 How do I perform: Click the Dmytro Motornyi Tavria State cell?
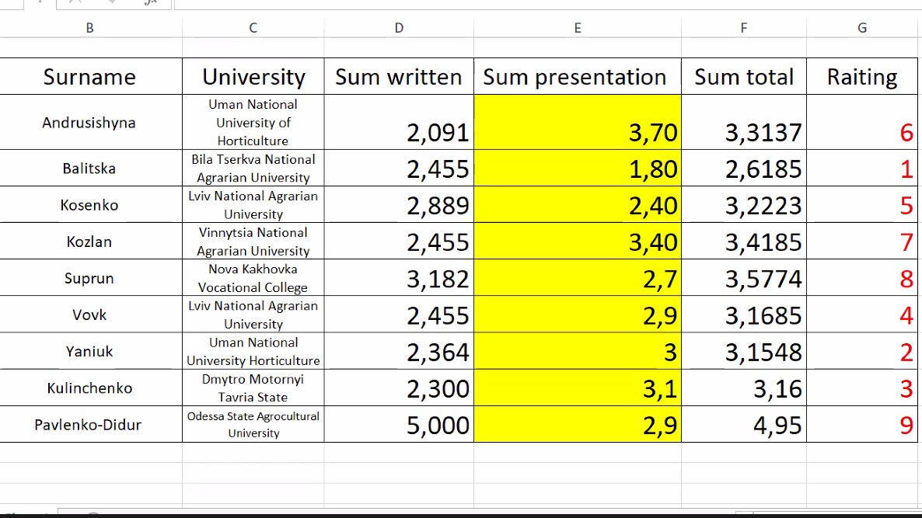point(253,388)
